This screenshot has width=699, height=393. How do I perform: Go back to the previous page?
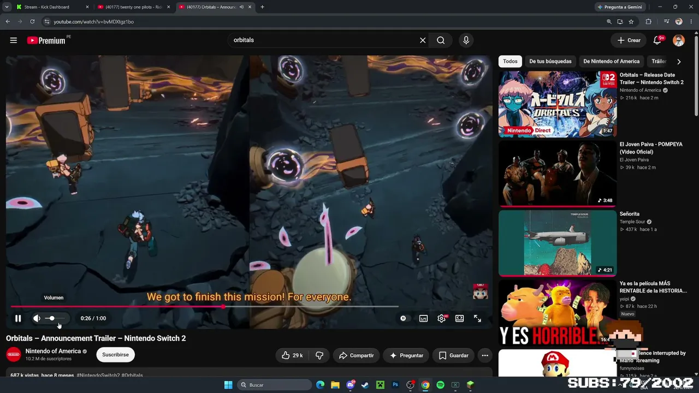click(x=8, y=22)
